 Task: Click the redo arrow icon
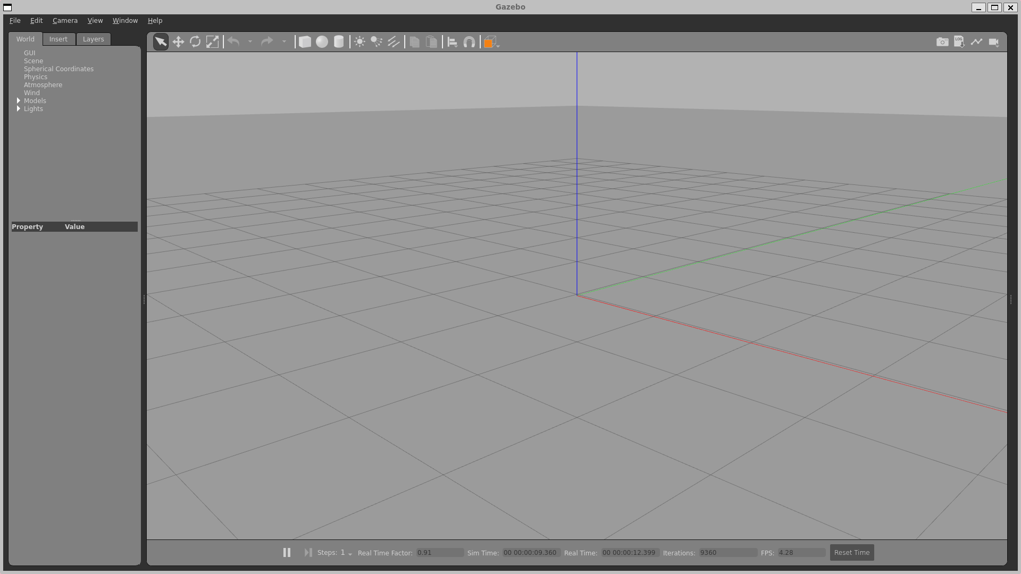tap(267, 41)
